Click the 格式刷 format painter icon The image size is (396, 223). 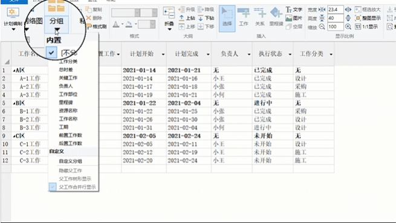coord(89,26)
